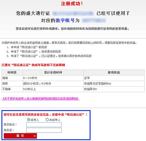Click the 真实姓名 label
146x141 pixels.
(x=10, y=125)
